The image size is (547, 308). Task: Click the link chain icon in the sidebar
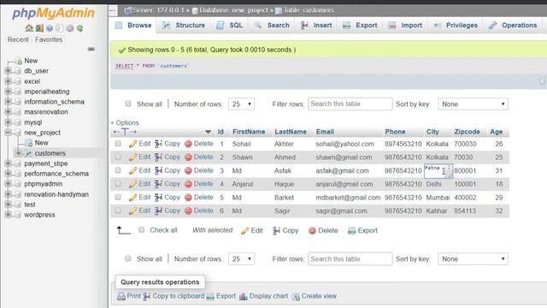point(91,50)
